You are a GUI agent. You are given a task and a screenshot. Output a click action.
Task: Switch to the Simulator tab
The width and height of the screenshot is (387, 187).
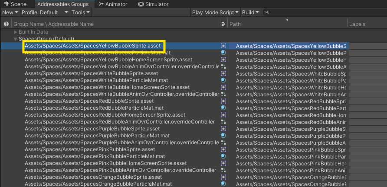click(153, 4)
